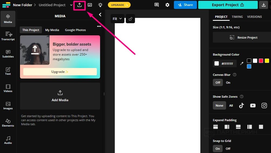Collapse the Media panel with the left chevron
The image size is (271, 153).
click(100, 15)
